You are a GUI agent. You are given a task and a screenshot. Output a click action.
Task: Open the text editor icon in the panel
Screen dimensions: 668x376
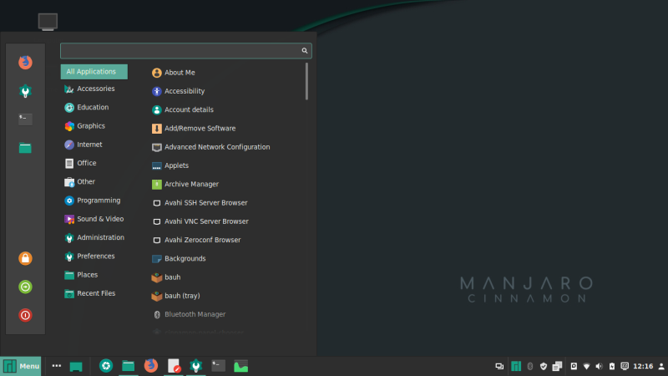click(174, 366)
